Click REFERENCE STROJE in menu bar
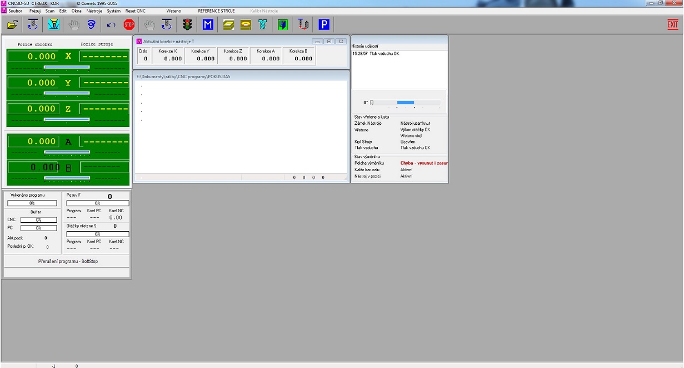The width and height of the screenshot is (684, 368). 216,11
